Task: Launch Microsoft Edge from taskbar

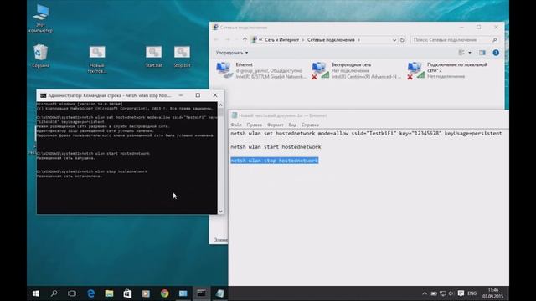Action: coord(90,293)
